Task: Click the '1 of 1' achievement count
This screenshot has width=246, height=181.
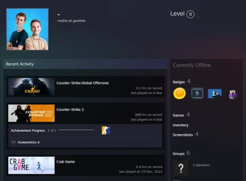Action: coord(52,131)
